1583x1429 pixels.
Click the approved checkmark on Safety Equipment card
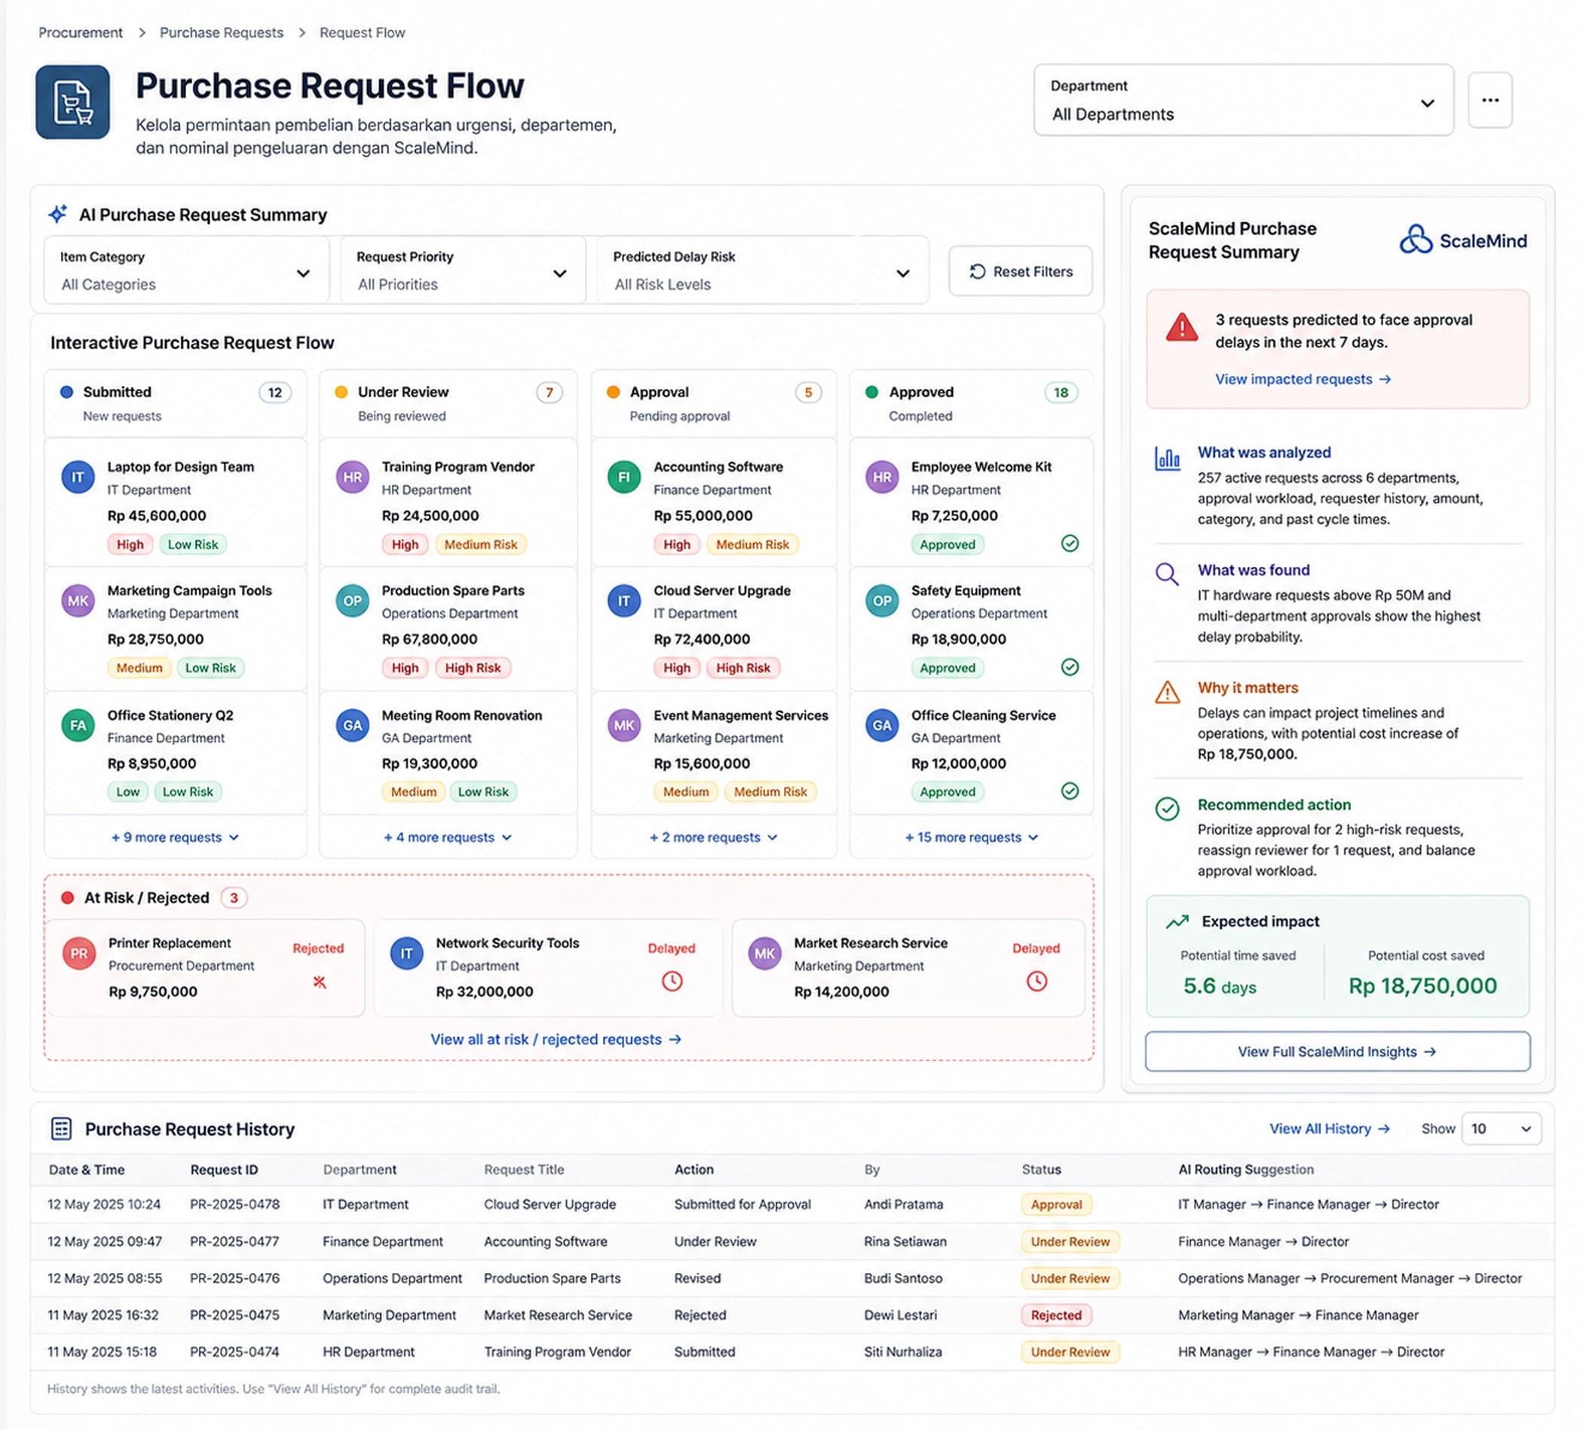click(x=1070, y=667)
